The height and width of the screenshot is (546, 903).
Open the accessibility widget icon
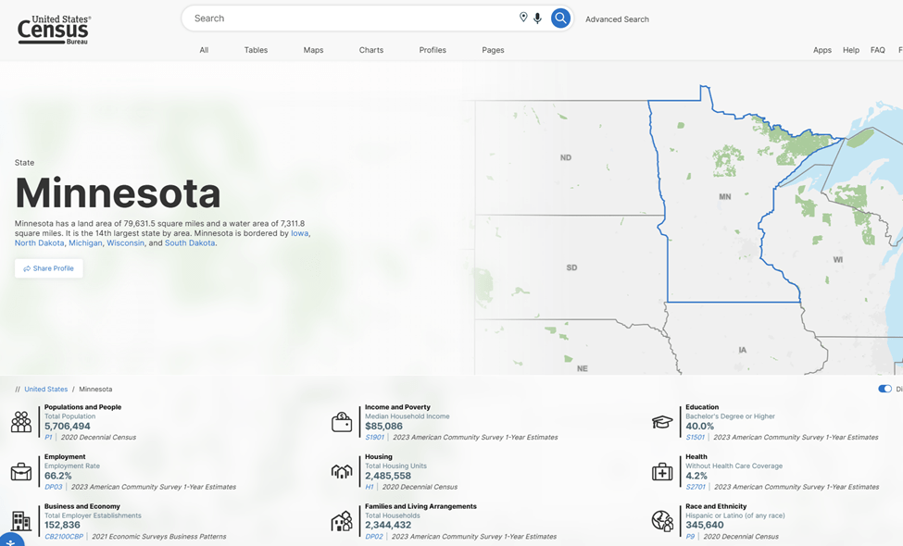10,540
